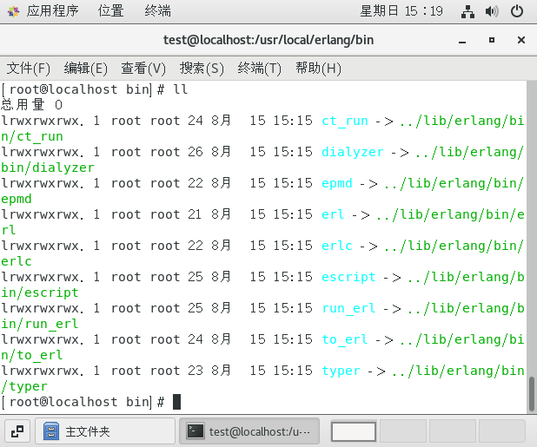Maximize the terminal window
537x447 pixels.
click(492, 40)
